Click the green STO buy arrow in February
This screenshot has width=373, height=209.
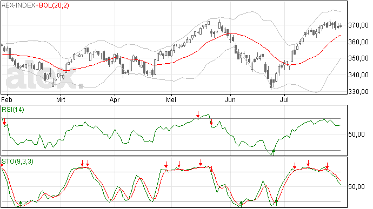tap(21, 204)
